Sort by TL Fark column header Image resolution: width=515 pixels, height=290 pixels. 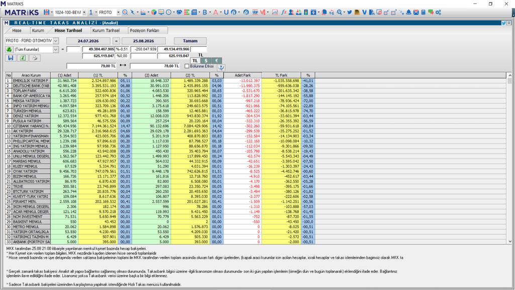coord(281,76)
